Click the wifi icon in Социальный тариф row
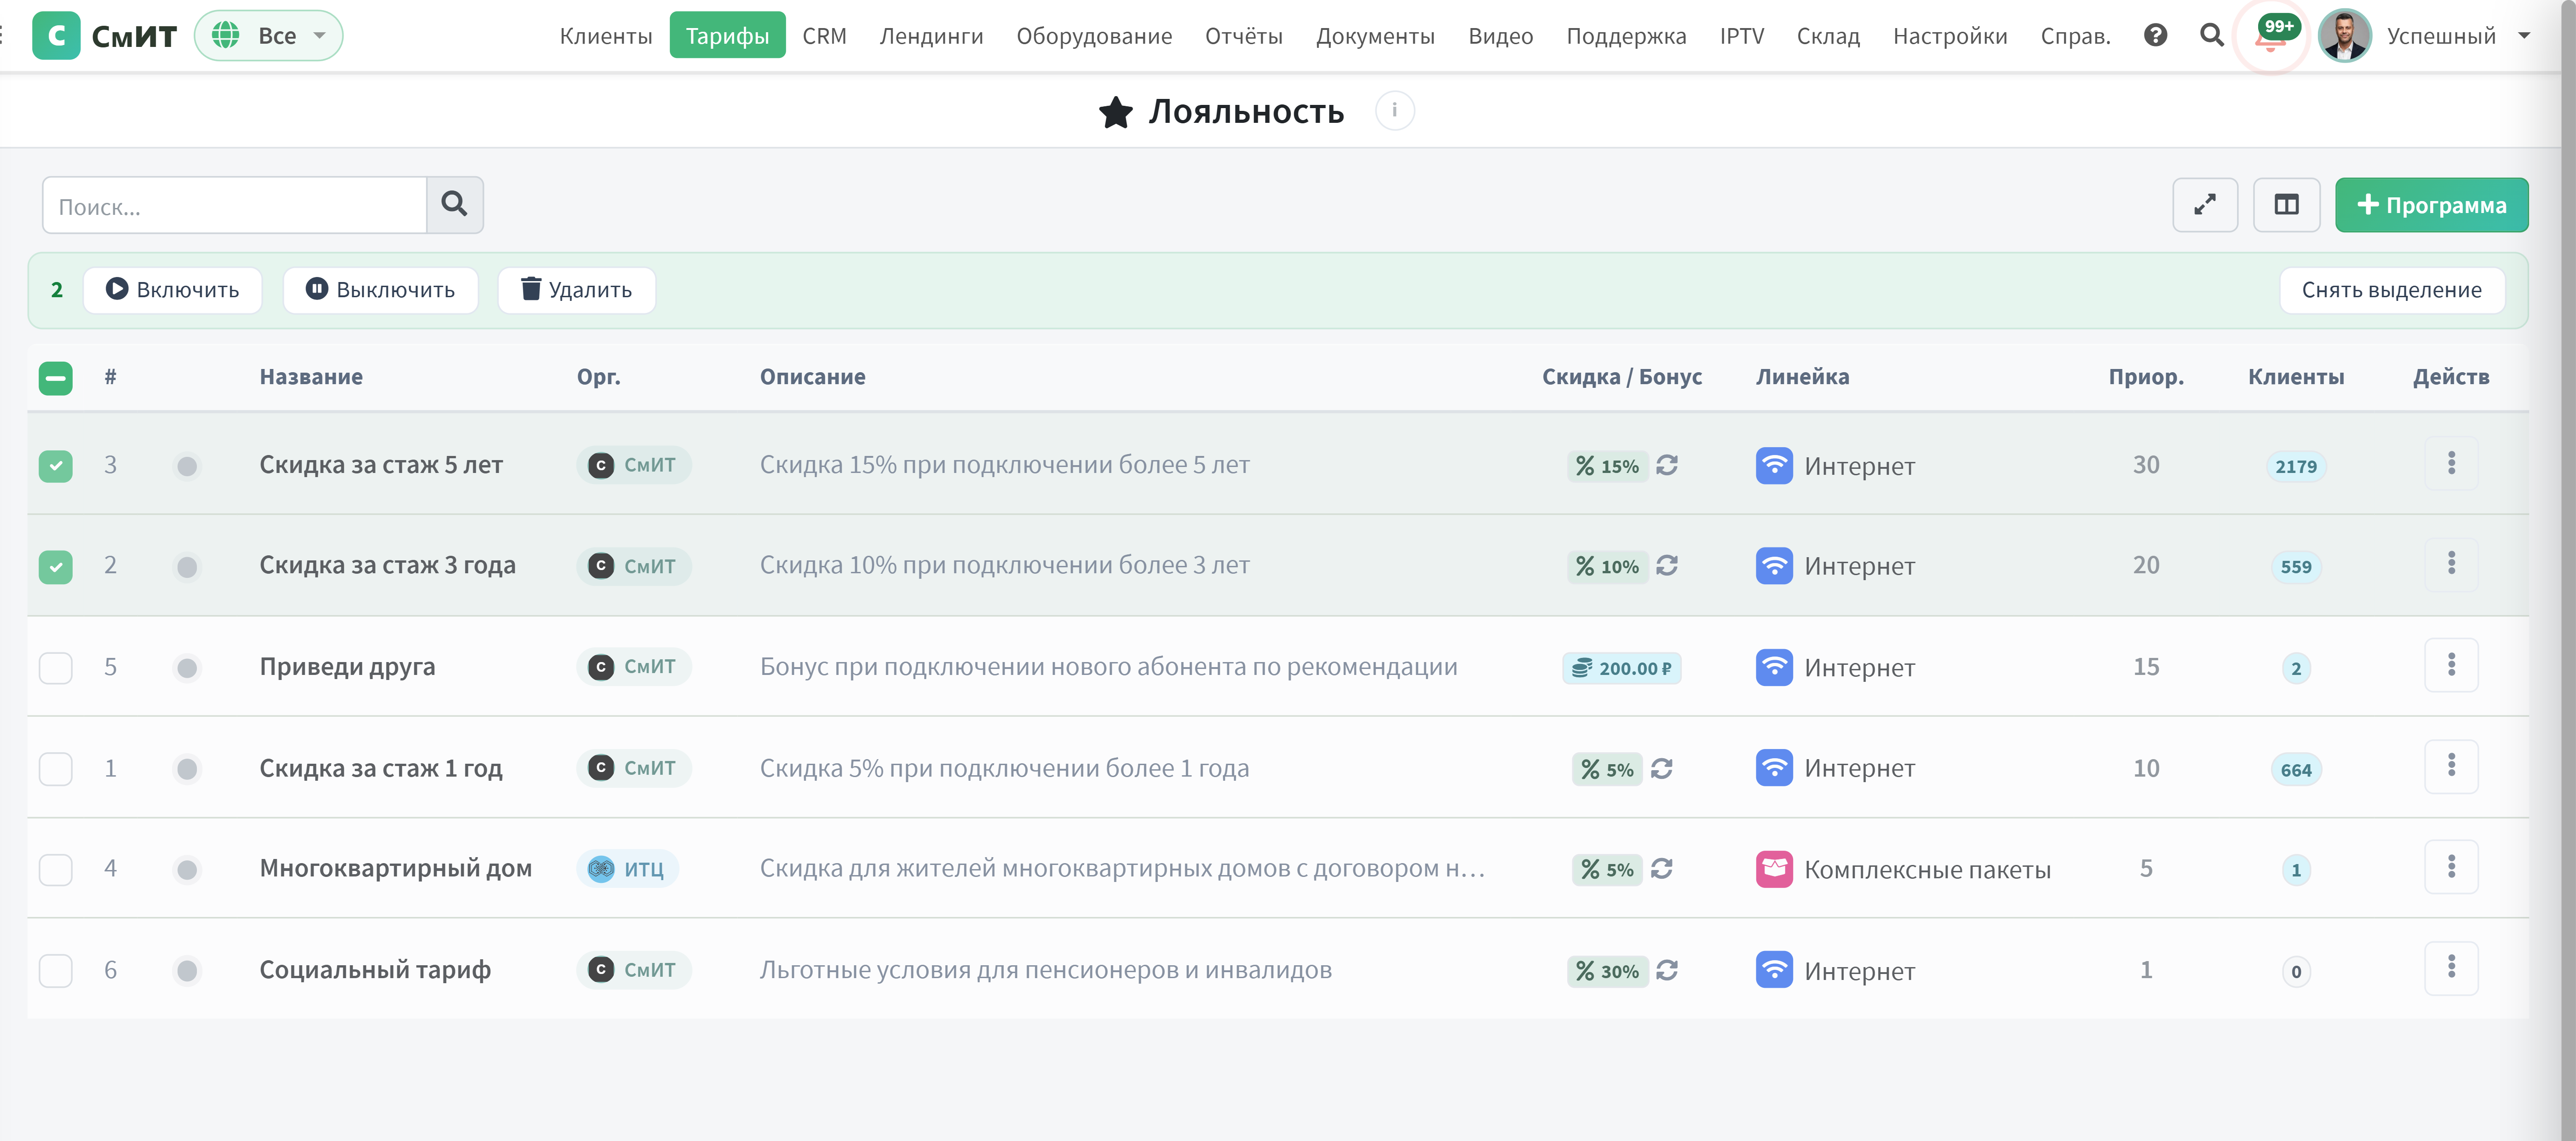This screenshot has height=1141, width=2576. pos(1774,970)
